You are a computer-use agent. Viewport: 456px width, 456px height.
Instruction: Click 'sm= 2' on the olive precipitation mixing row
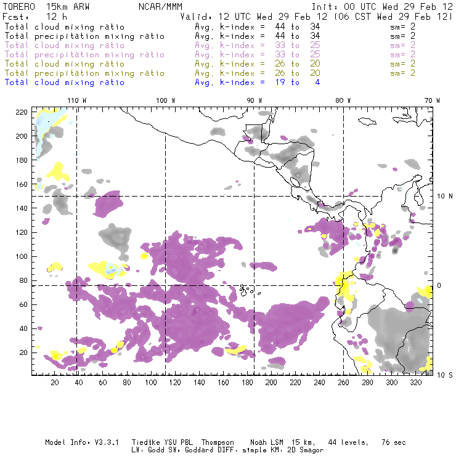(x=402, y=73)
